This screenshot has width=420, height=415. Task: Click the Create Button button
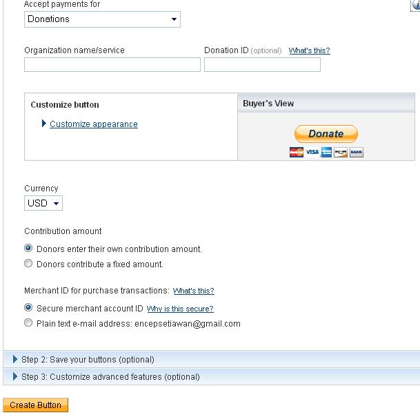point(35,405)
